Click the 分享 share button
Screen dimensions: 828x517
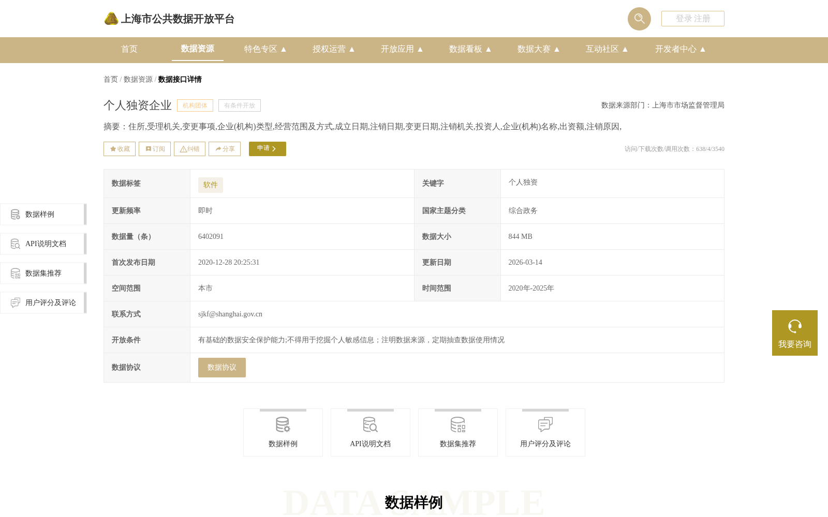(225, 149)
